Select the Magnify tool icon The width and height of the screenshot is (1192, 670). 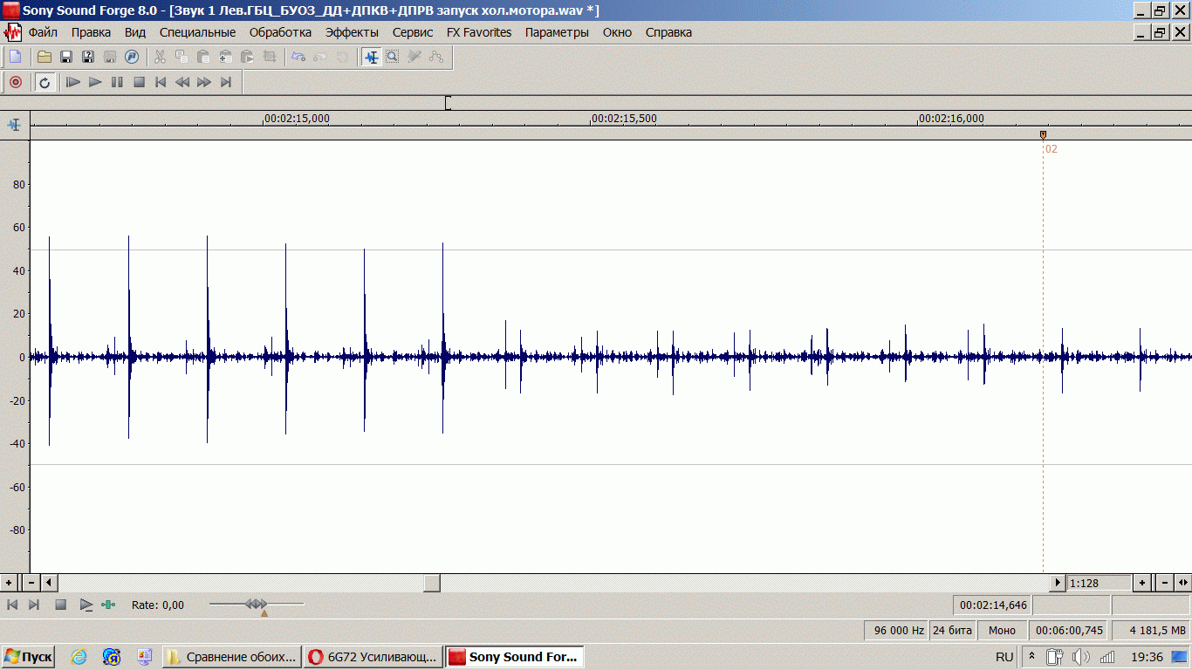pos(393,57)
